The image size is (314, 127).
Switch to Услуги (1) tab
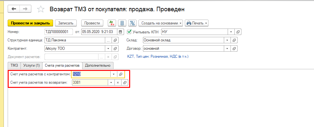(31, 65)
